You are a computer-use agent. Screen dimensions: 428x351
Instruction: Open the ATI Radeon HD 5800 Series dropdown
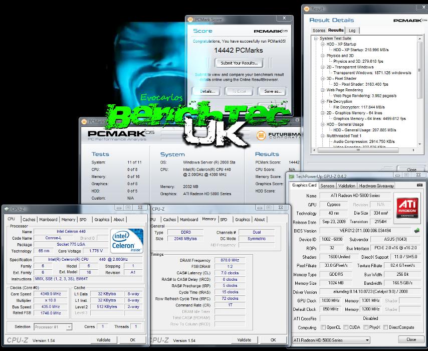pyautogui.click(x=331, y=340)
